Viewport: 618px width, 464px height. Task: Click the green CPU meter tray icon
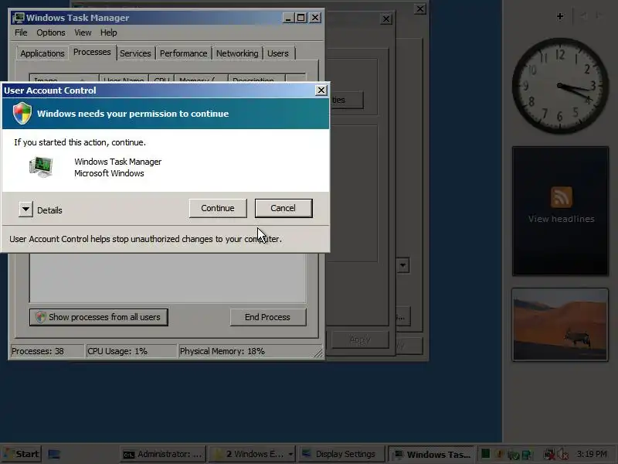pos(486,454)
